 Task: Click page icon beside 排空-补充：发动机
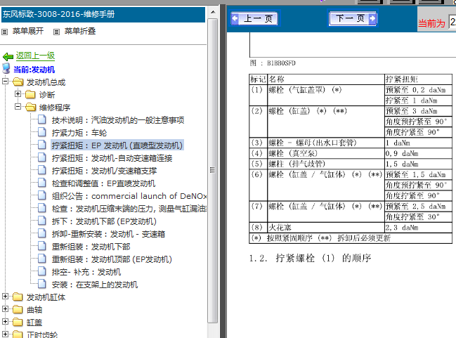pyautogui.click(x=42, y=271)
